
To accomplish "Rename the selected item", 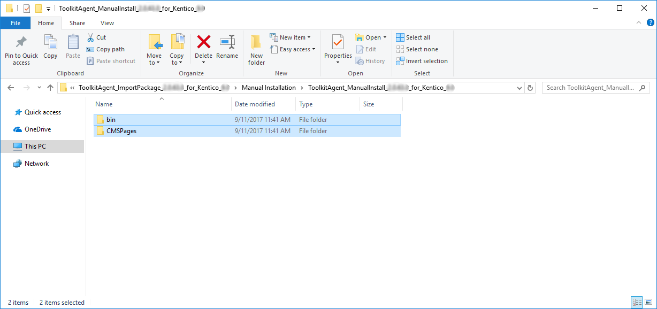I will [x=227, y=47].
